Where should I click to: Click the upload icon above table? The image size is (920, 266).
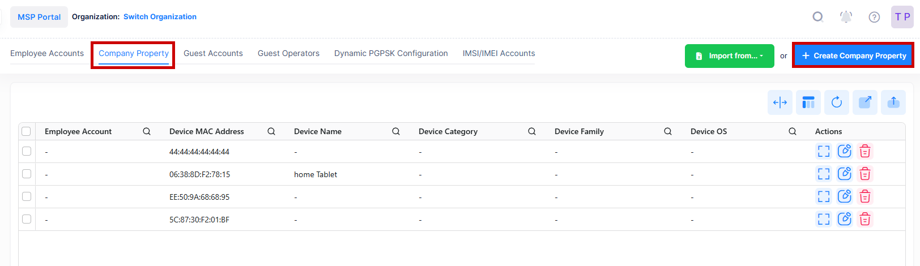(893, 102)
